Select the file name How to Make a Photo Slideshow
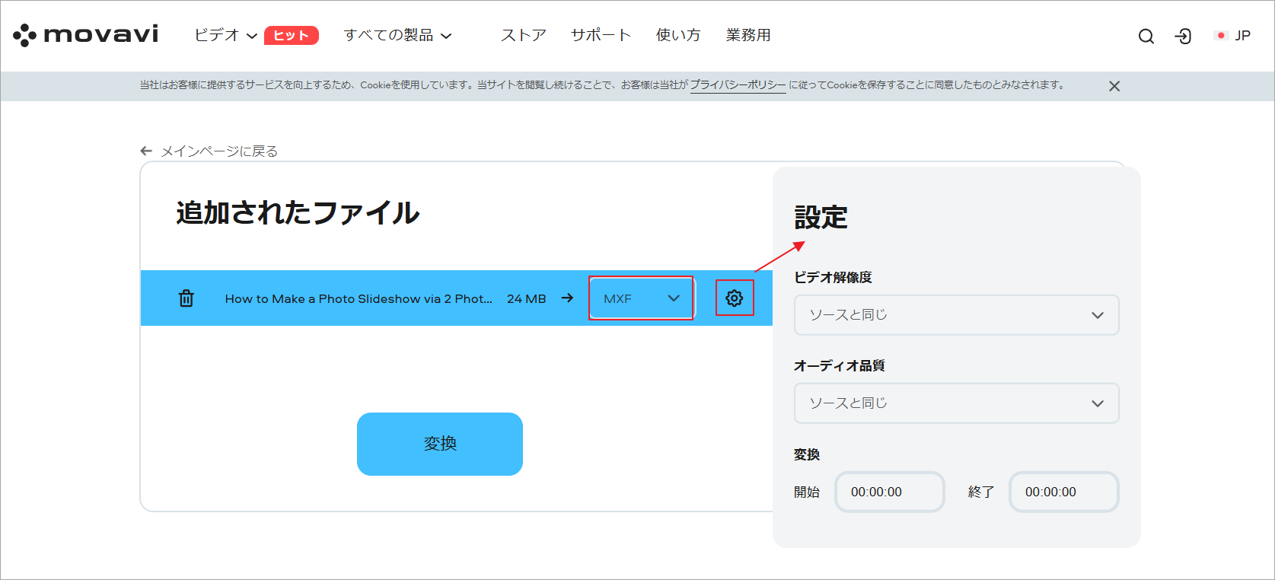This screenshot has height=580, width=1275. [x=359, y=298]
